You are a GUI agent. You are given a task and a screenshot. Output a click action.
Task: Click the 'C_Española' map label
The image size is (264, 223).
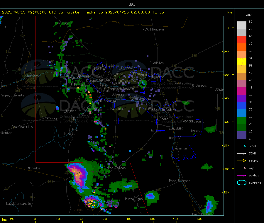[126, 68]
